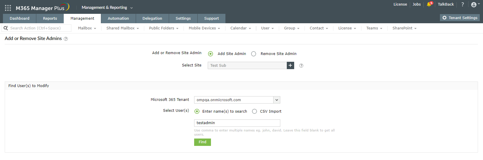483x160 pixels.
Task: Open the help question mark icon in header
Action: [463, 4]
